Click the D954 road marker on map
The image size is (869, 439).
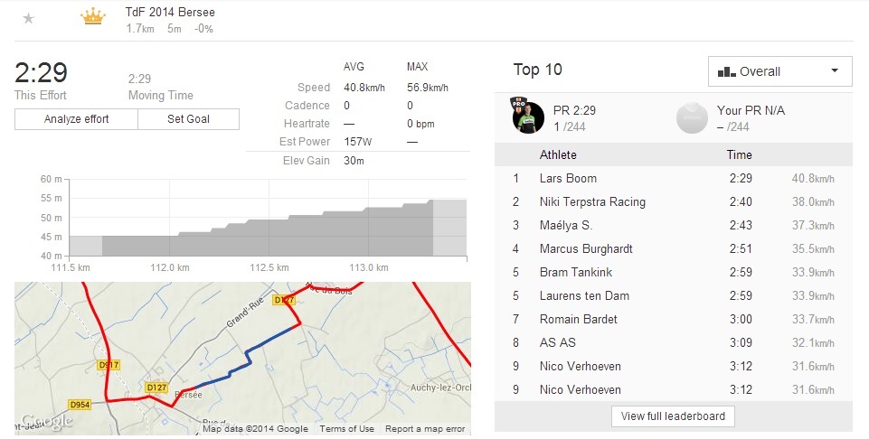pyautogui.click(x=81, y=403)
